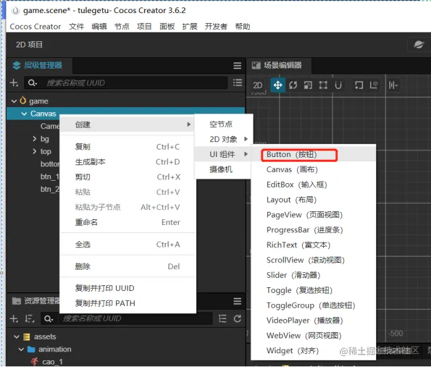This screenshot has height=367, width=431.
Task: Choose 重命名 from context menu
Action: [x=128, y=222]
